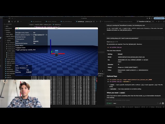Split the editor with split icon
Image resolution: width=165 pixels, height=124 pixels.
100,21
